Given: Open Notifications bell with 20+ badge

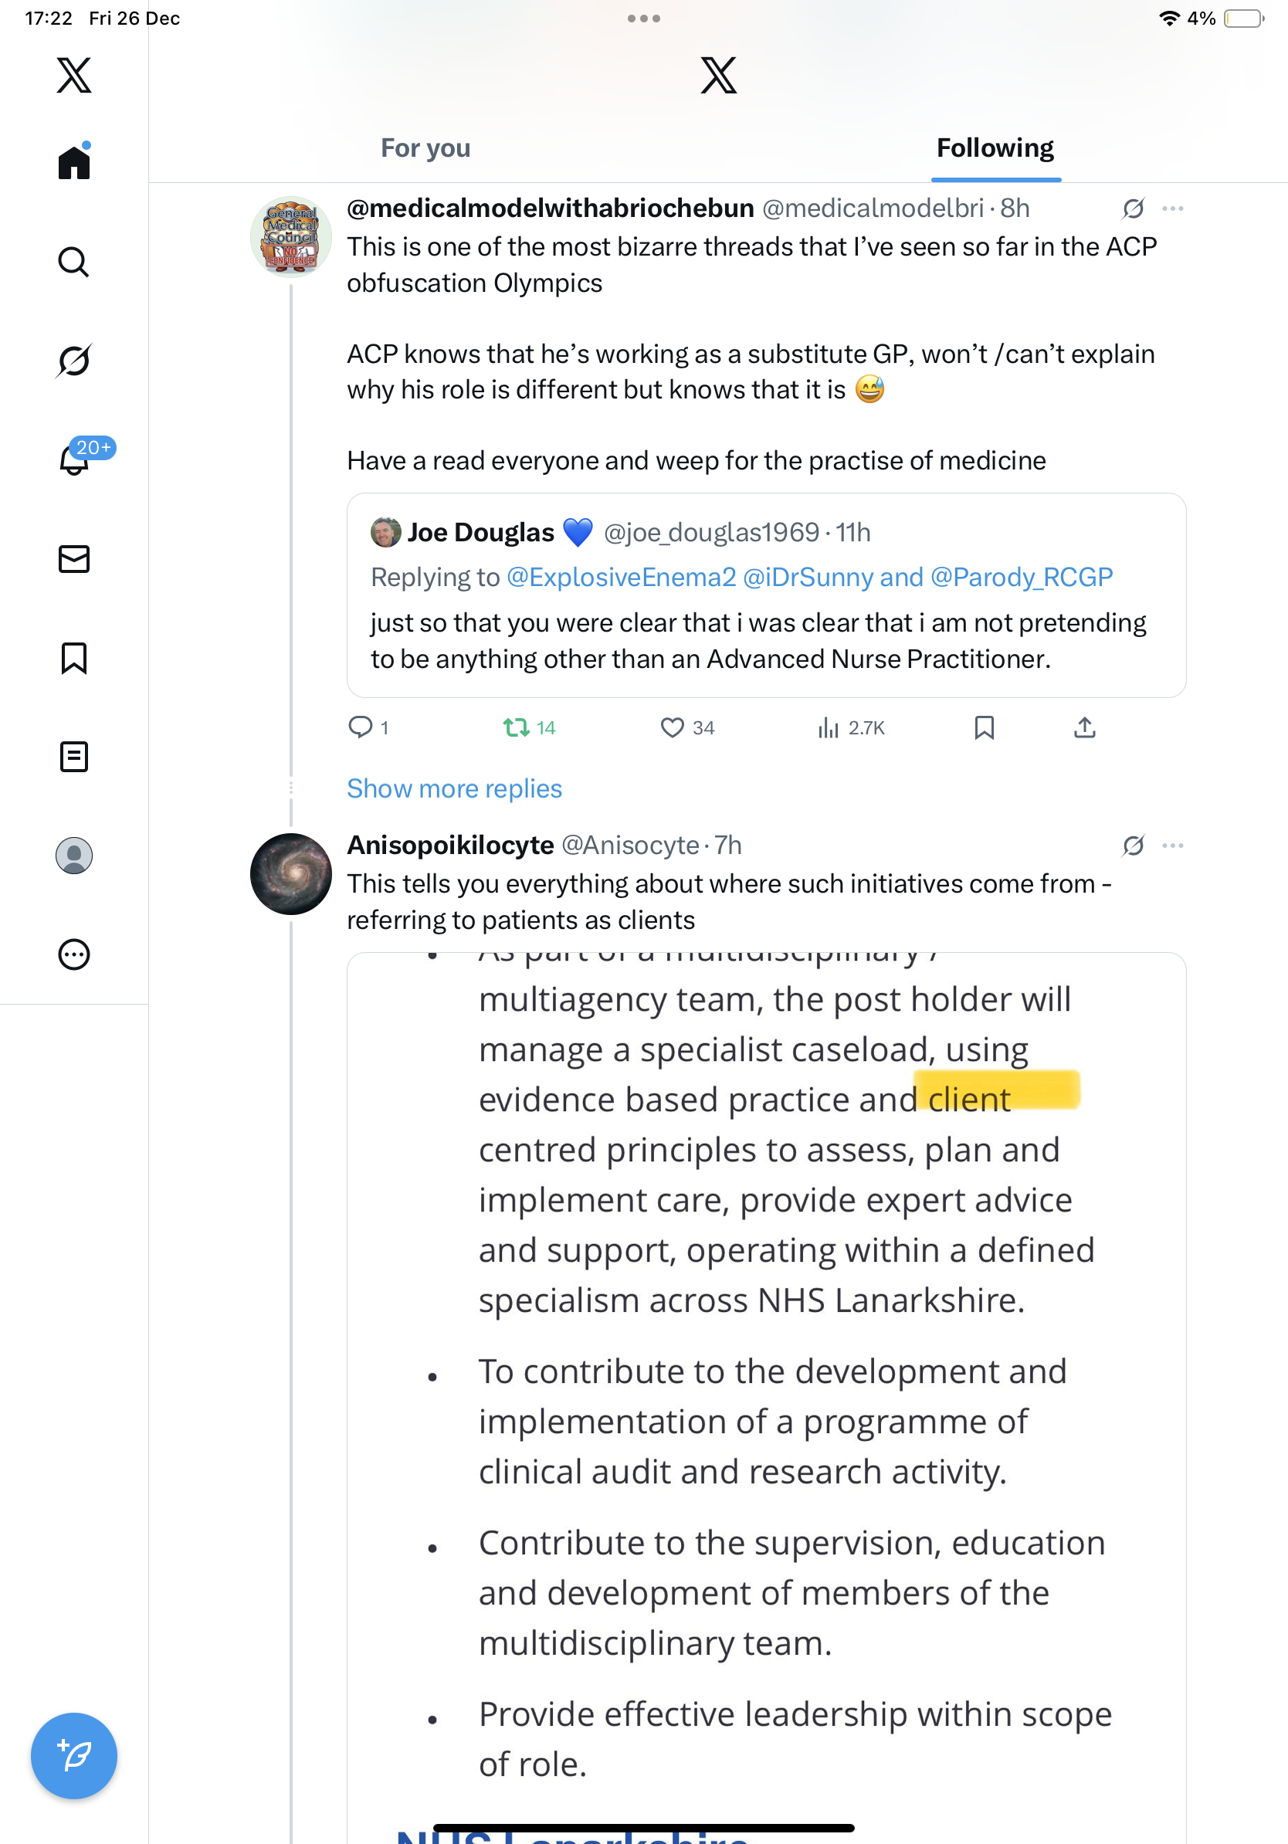Looking at the screenshot, I should [76, 460].
